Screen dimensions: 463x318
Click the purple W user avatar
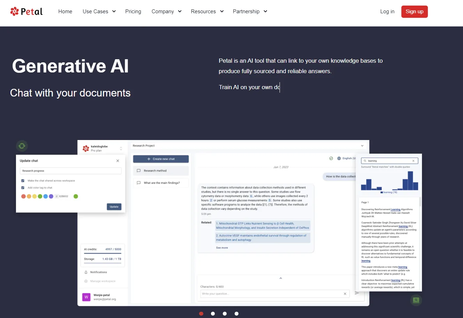[x=86, y=297]
